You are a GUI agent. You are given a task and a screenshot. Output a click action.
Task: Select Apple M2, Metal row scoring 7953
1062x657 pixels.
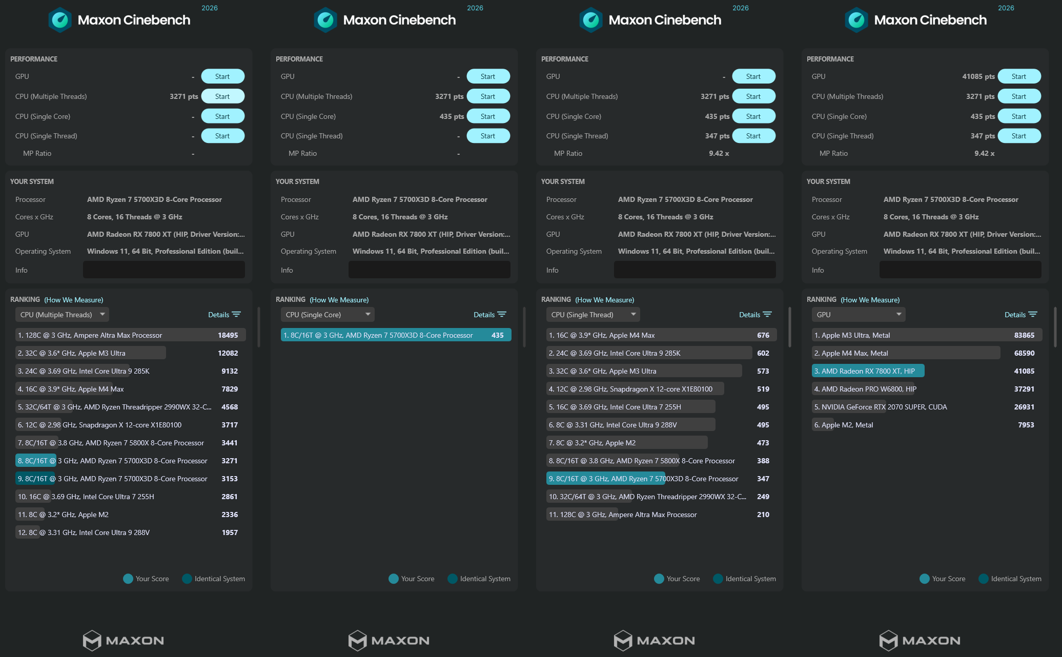927,425
